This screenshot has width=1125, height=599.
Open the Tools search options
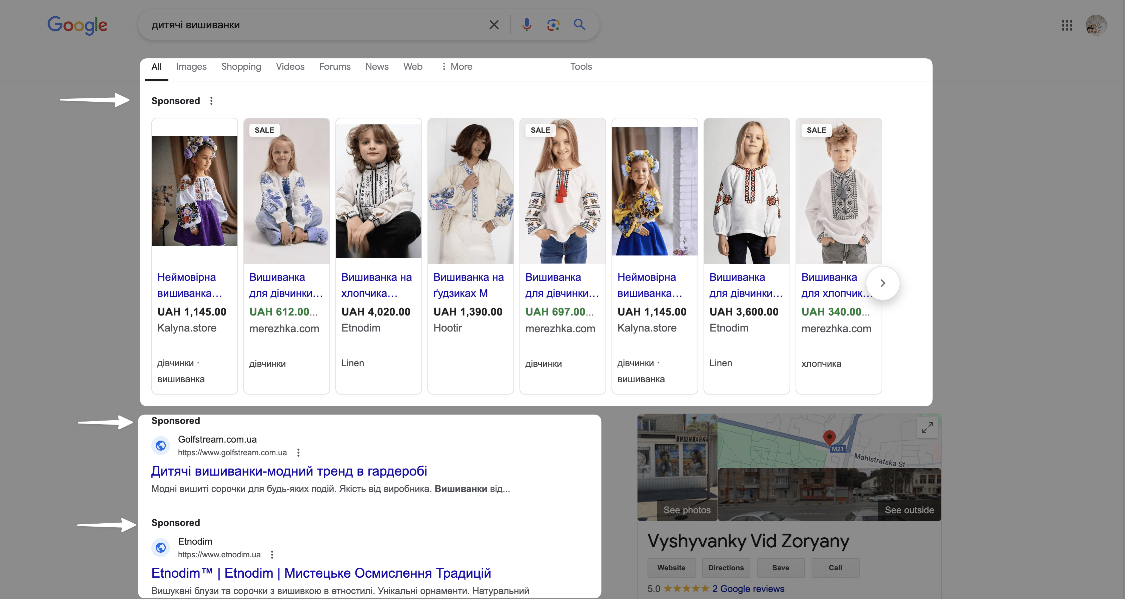click(x=581, y=67)
